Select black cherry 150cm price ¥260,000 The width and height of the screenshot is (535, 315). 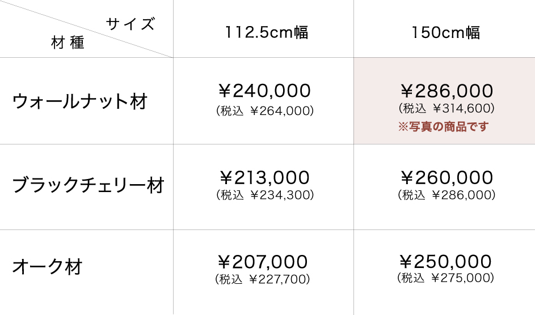[446, 178]
